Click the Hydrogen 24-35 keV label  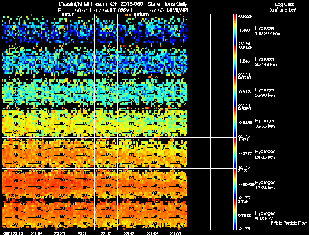[x=265, y=154]
